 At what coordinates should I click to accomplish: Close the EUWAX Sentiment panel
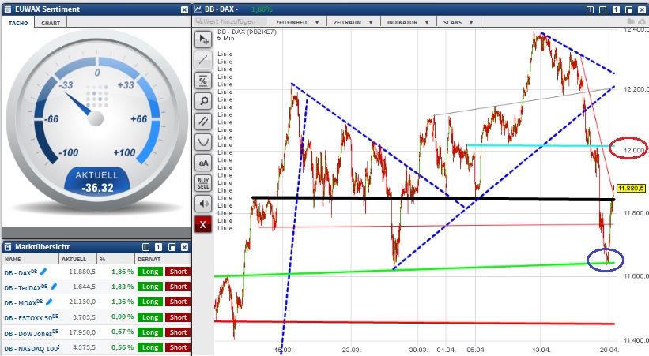coord(185,9)
